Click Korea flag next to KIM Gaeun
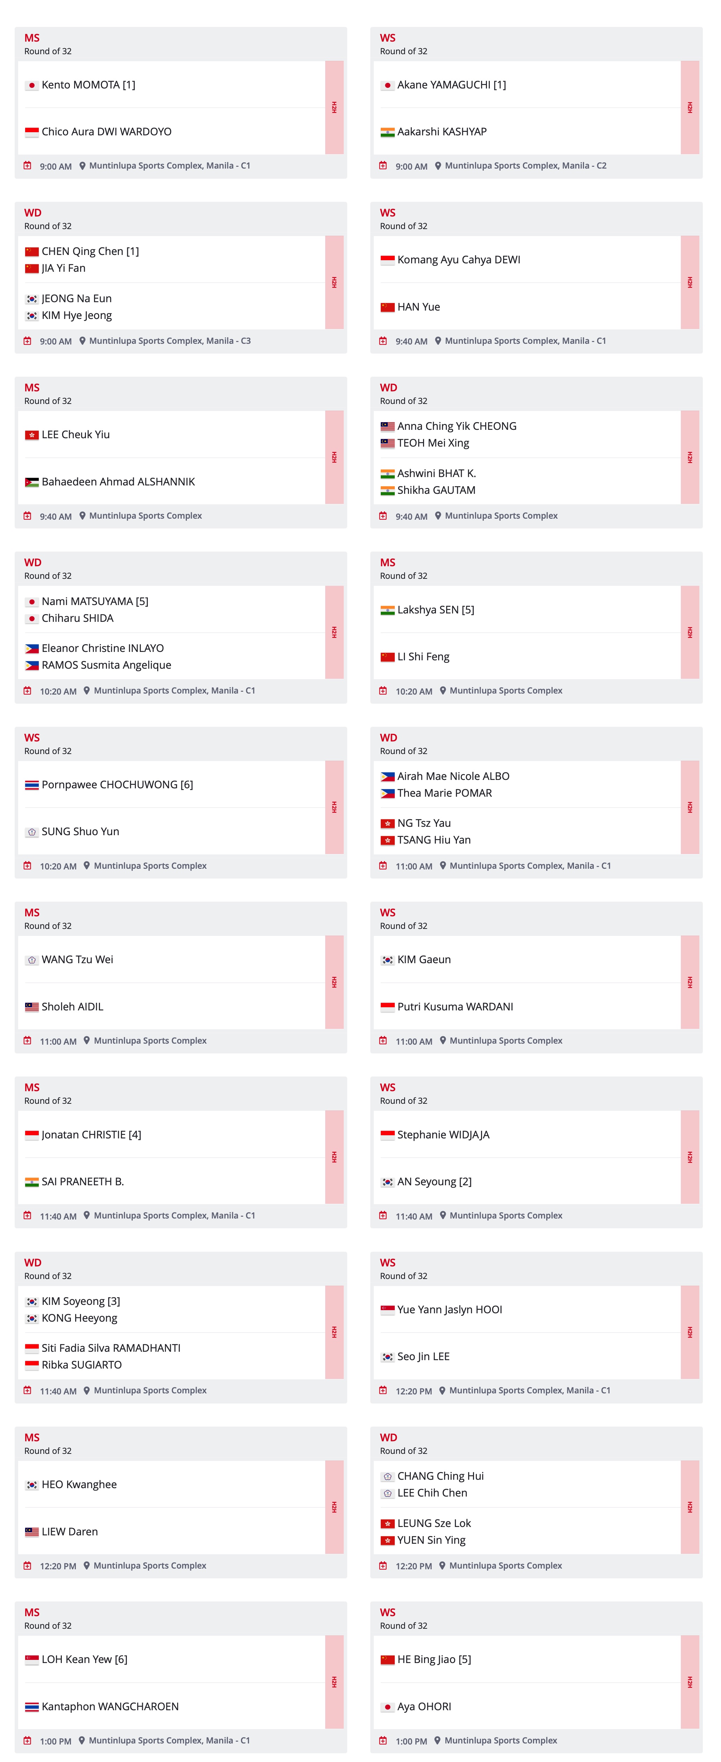The image size is (721, 1762). [x=387, y=960]
